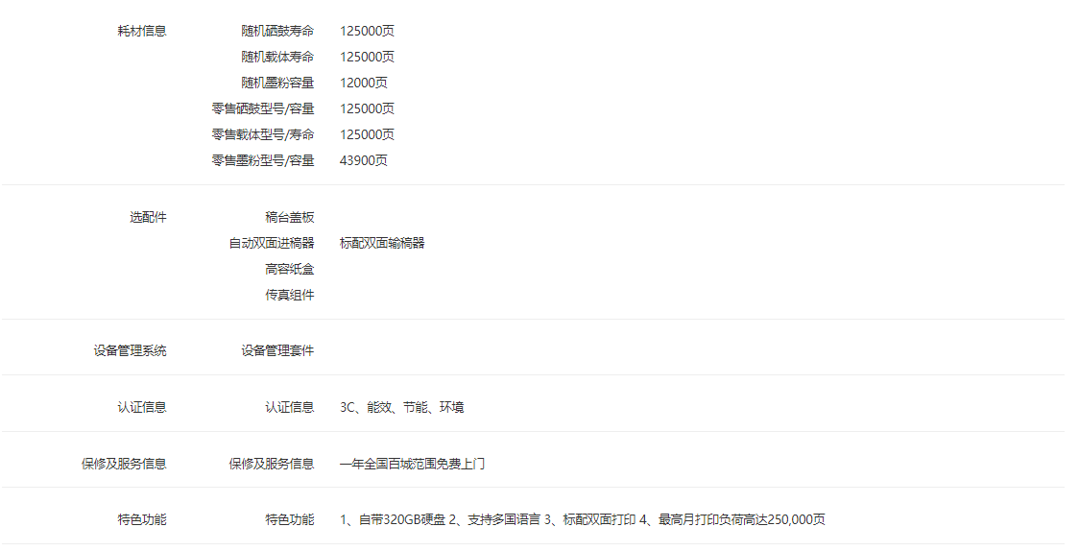
Task: Click the 随机载体寿命 row label
Action: 277,57
